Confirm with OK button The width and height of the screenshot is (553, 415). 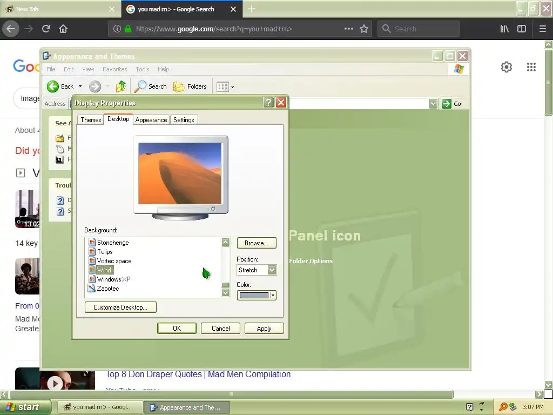point(177,328)
